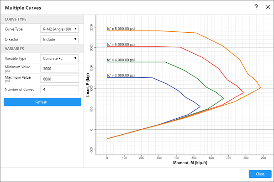274x182 pixels.
Task: Click the fc' = 6,000.00 psi curve label
Action: coord(120,28)
